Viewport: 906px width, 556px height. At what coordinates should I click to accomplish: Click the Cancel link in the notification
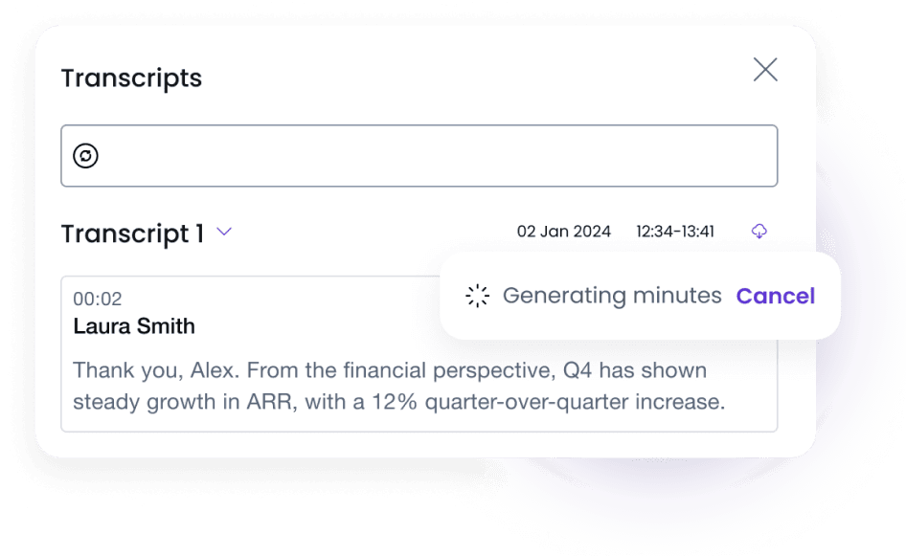coord(776,296)
